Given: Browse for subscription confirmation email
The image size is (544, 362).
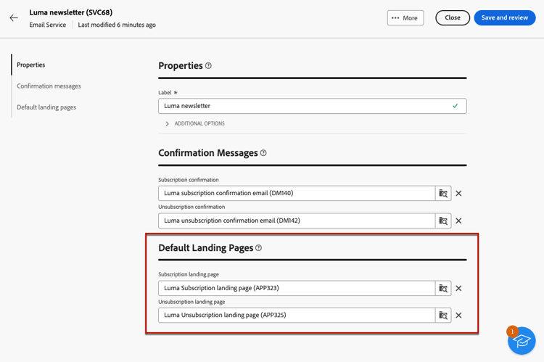Looking at the screenshot, I should pyautogui.click(x=443, y=194).
